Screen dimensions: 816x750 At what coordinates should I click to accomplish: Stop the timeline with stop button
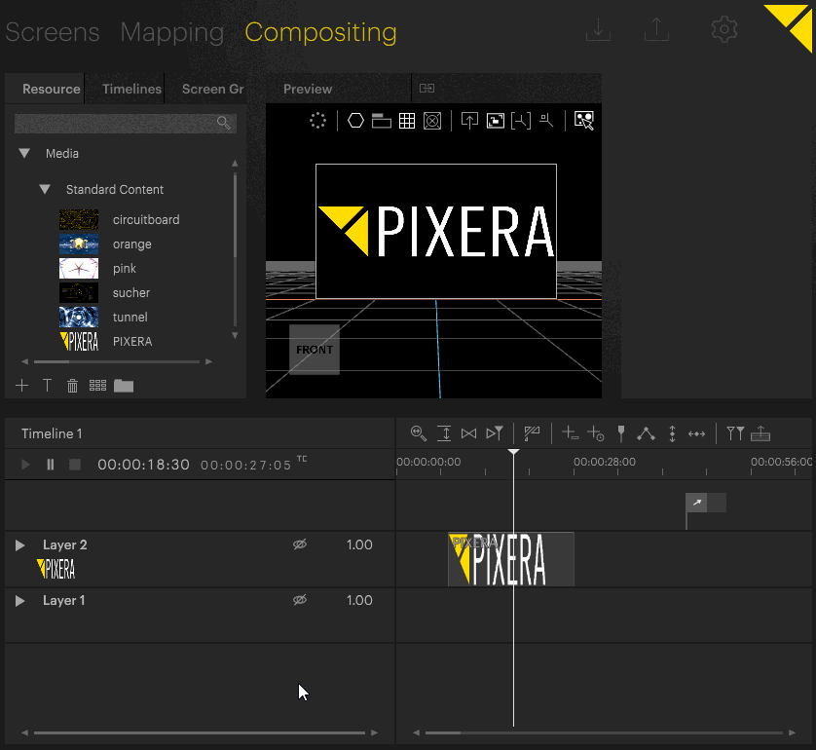[x=75, y=464]
